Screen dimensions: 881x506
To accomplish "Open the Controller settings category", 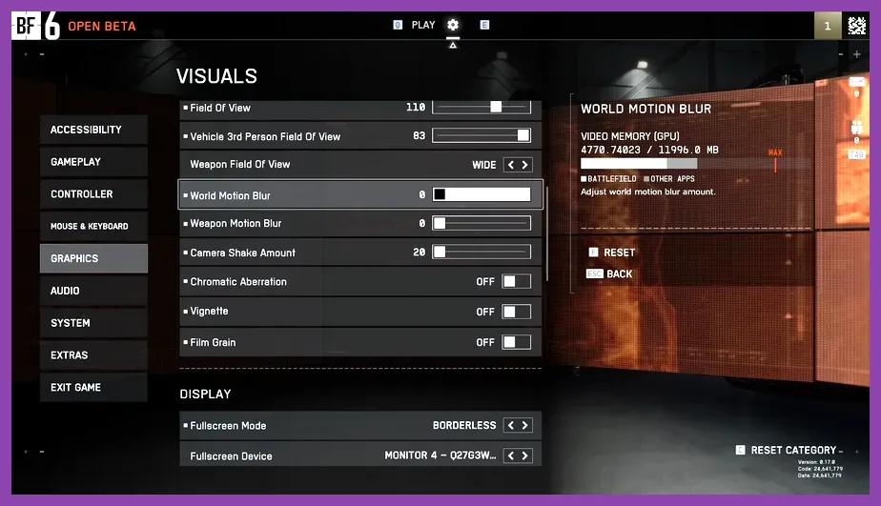I will pos(93,193).
